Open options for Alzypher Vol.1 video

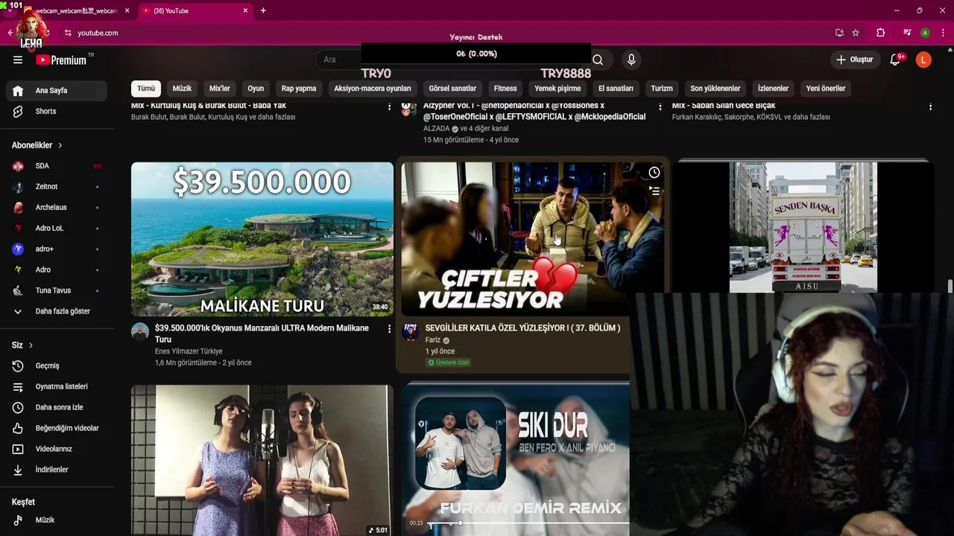[660, 107]
